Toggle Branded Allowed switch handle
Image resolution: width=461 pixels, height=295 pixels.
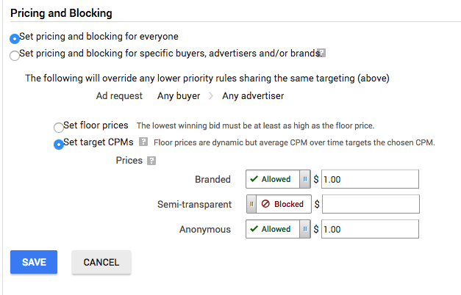[x=304, y=179]
